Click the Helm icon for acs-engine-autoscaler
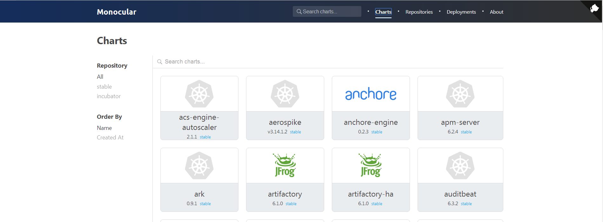This screenshot has height=222, width=603. [x=199, y=94]
